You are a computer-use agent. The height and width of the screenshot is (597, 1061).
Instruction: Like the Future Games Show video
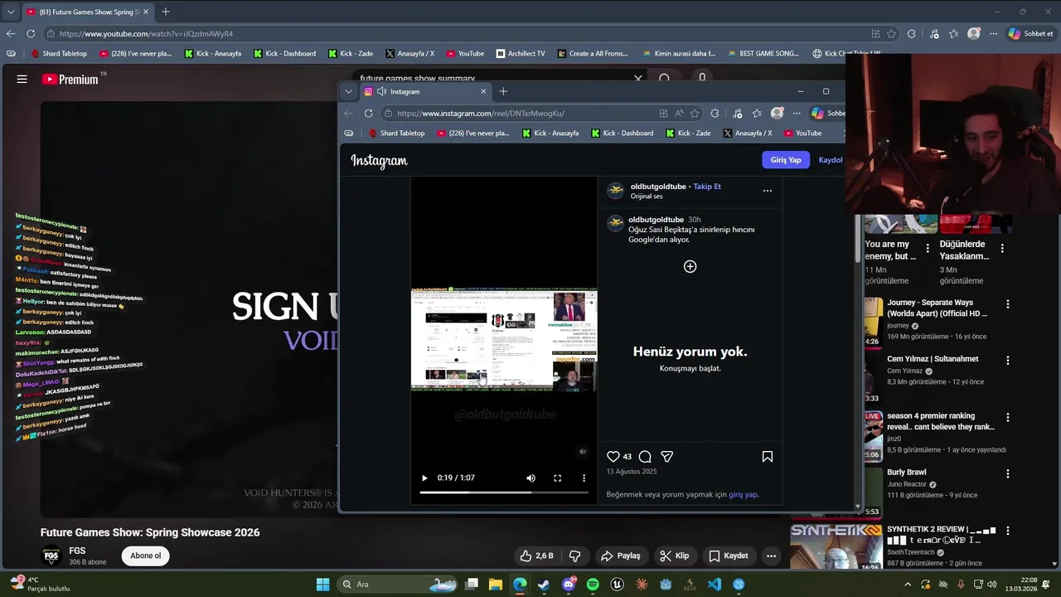pos(537,556)
